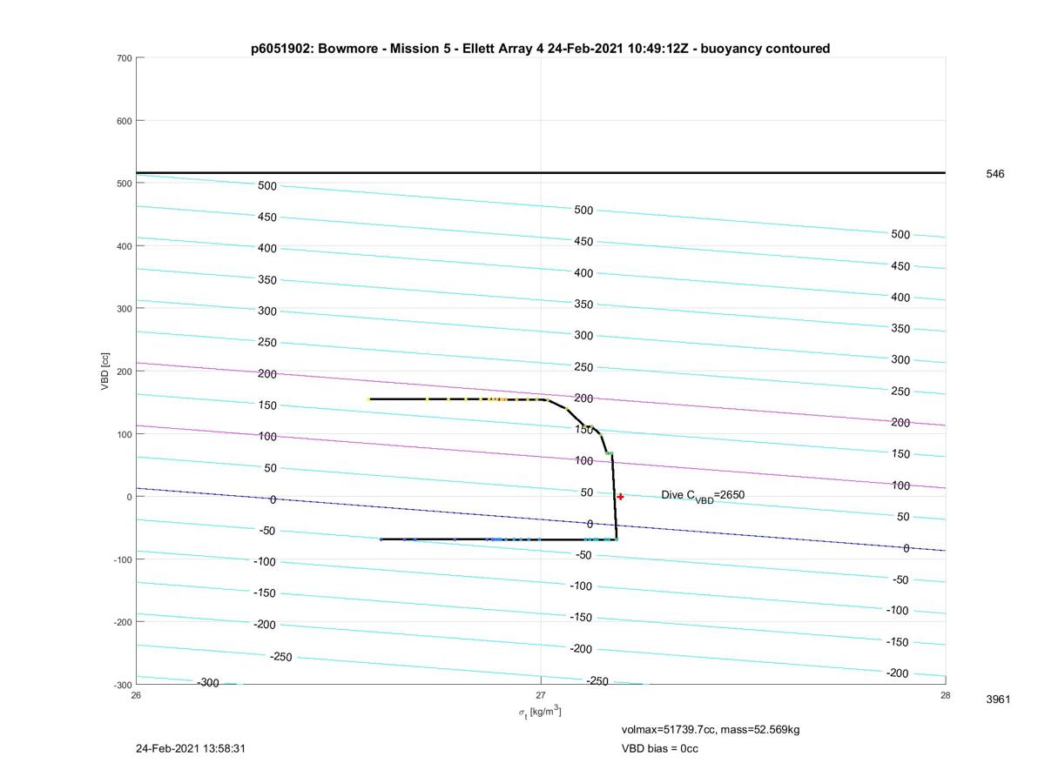
Task: Select the "546" label right of plot
Action: click(994, 174)
